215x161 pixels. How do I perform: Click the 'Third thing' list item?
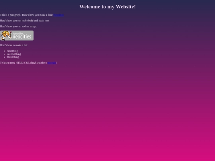click(13, 57)
